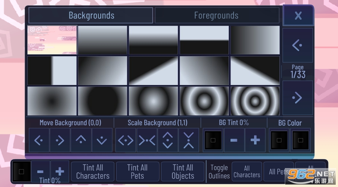Screen dimensions: 338x187
Task: Toggle outlines for All Pets
Action: click(x=278, y=171)
